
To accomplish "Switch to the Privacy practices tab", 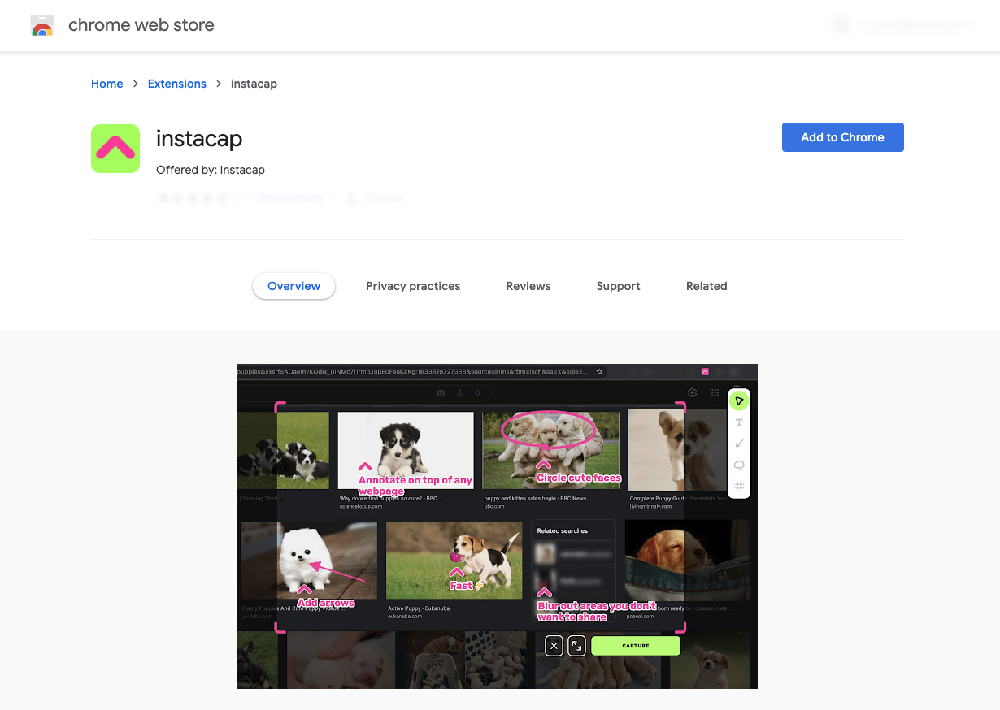I will [x=413, y=286].
